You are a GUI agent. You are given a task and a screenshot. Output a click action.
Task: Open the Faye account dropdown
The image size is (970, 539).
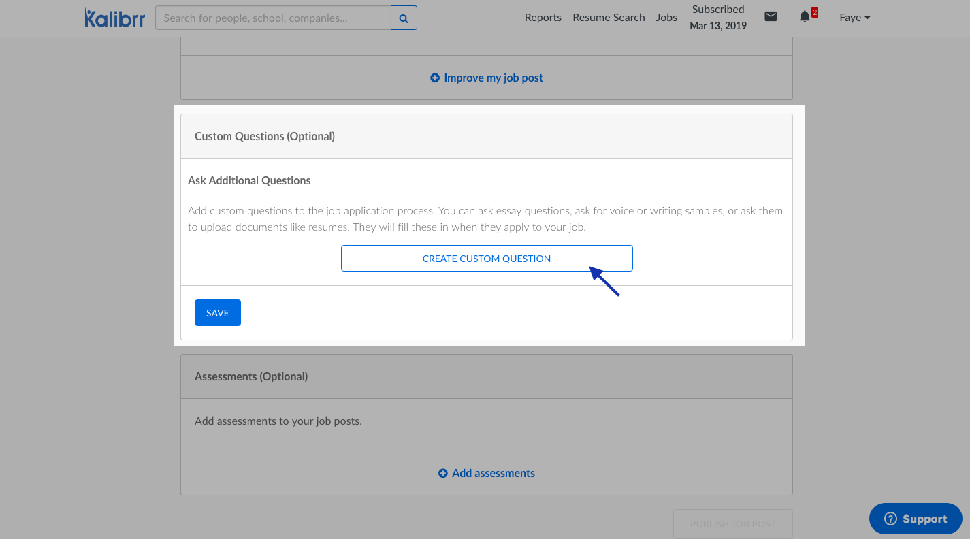click(x=855, y=17)
